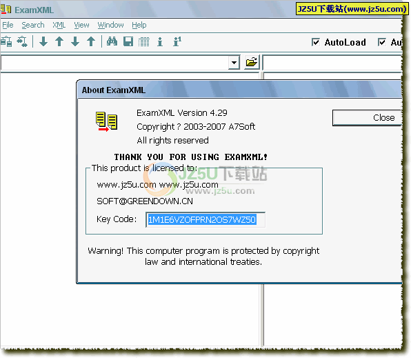
Task: Click the 'Key Code:' label
Action: point(117,219)
